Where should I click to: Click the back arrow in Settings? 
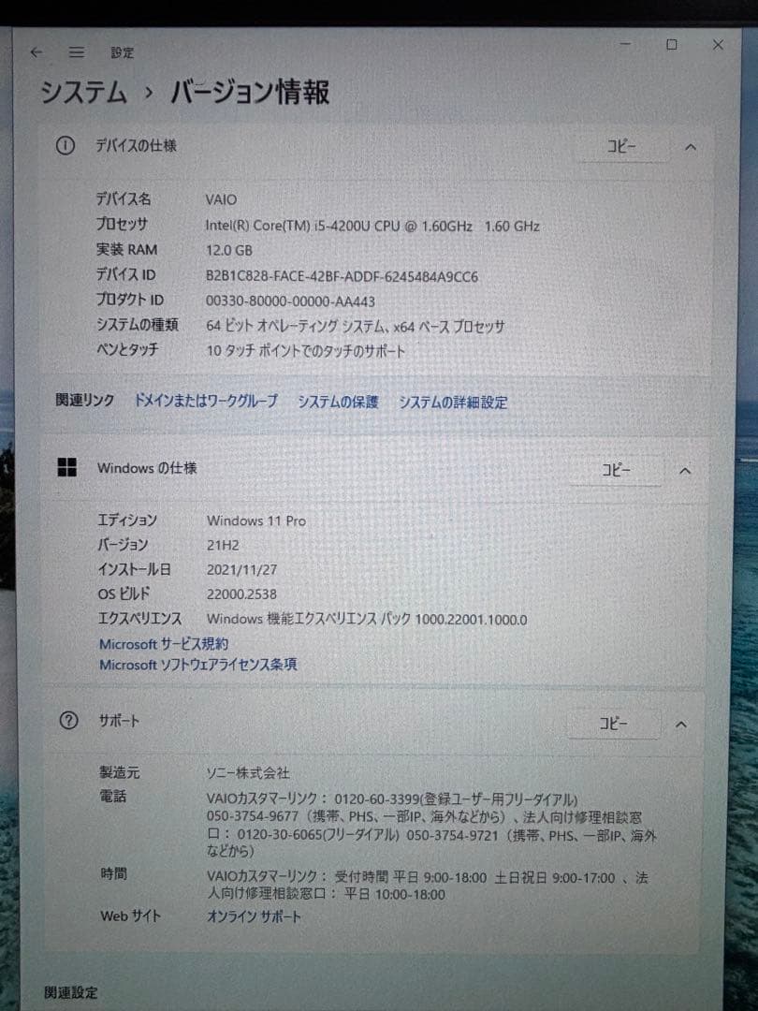point(36,52)
